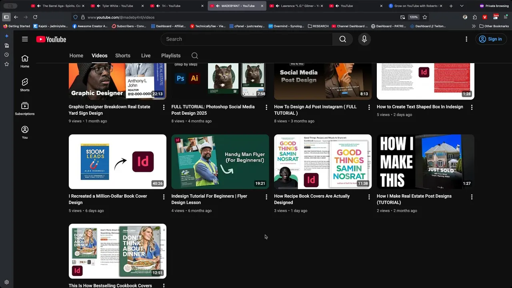
Task: Open the RESEARCH bookmarks folder
Action: [x=318, y=26]
